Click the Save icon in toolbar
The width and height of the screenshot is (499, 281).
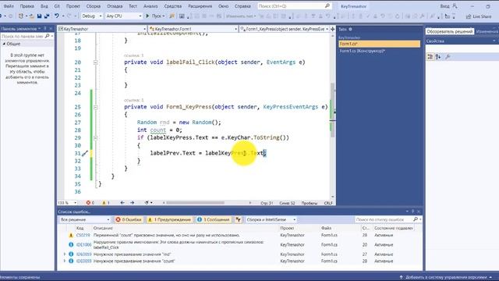39,16
